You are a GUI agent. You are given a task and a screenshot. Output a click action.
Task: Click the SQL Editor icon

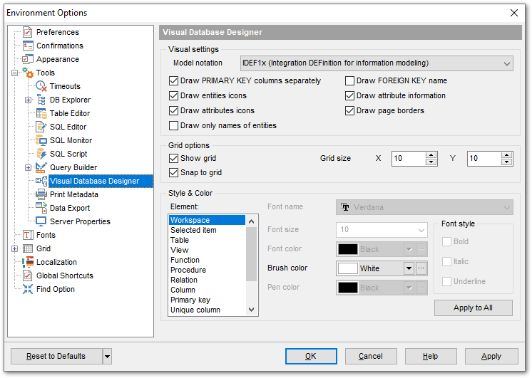[41, 127]
